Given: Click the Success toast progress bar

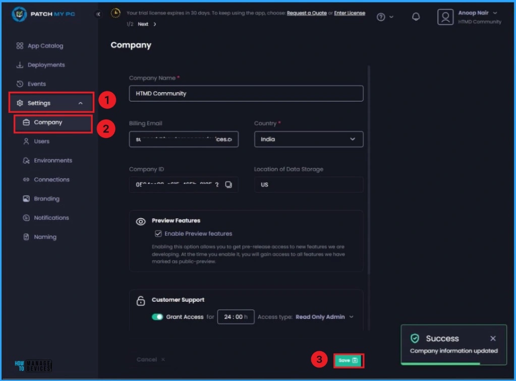Looking at the screenshot, I should (440, 363).
